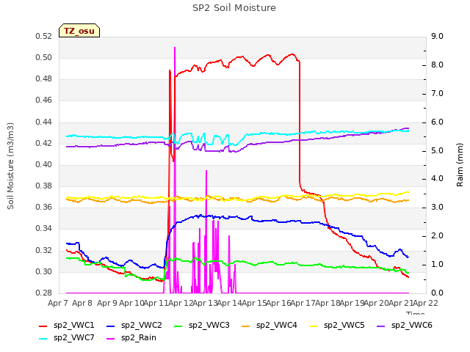This screenshot has width=470, height=352.
Task: Click the yellow sp2_VWC5 legend swatch
Action: (314, 326)
